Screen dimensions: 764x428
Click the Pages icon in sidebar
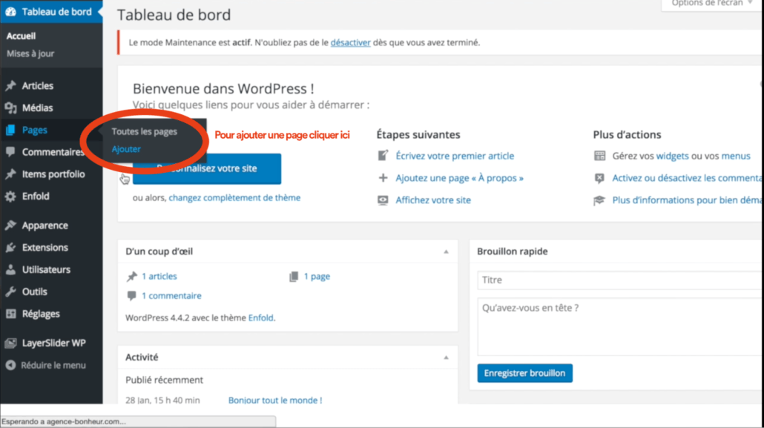[x=10, y=130]
